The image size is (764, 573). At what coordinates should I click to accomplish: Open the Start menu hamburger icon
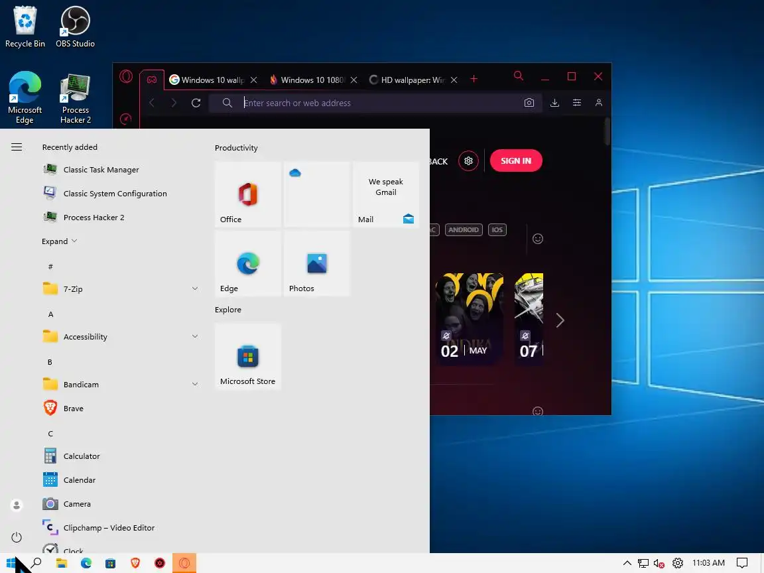click(x=17, y=147)
